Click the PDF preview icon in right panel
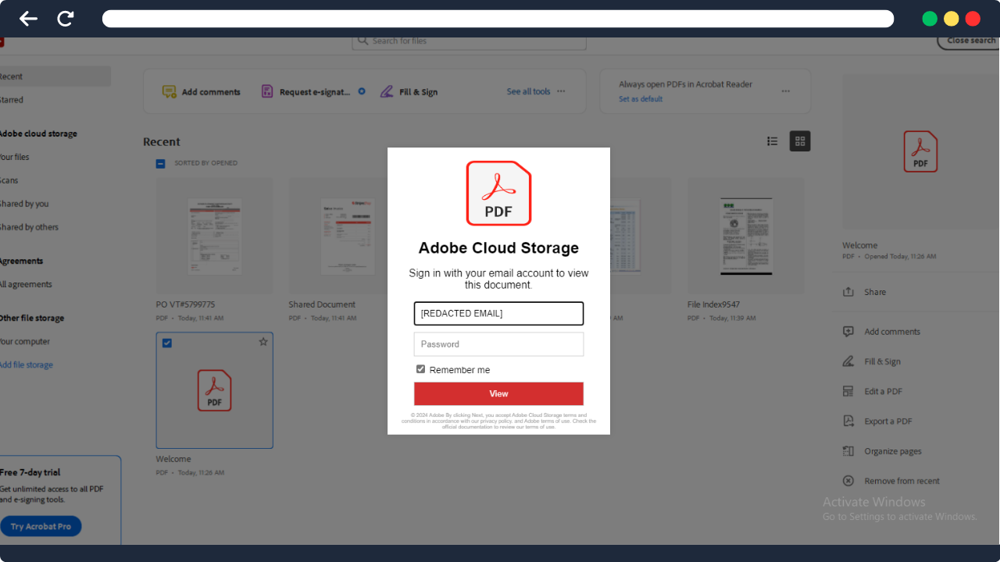Image resolution: width=1000 pixels, height=562 pixels. click(x=920, y=151)
